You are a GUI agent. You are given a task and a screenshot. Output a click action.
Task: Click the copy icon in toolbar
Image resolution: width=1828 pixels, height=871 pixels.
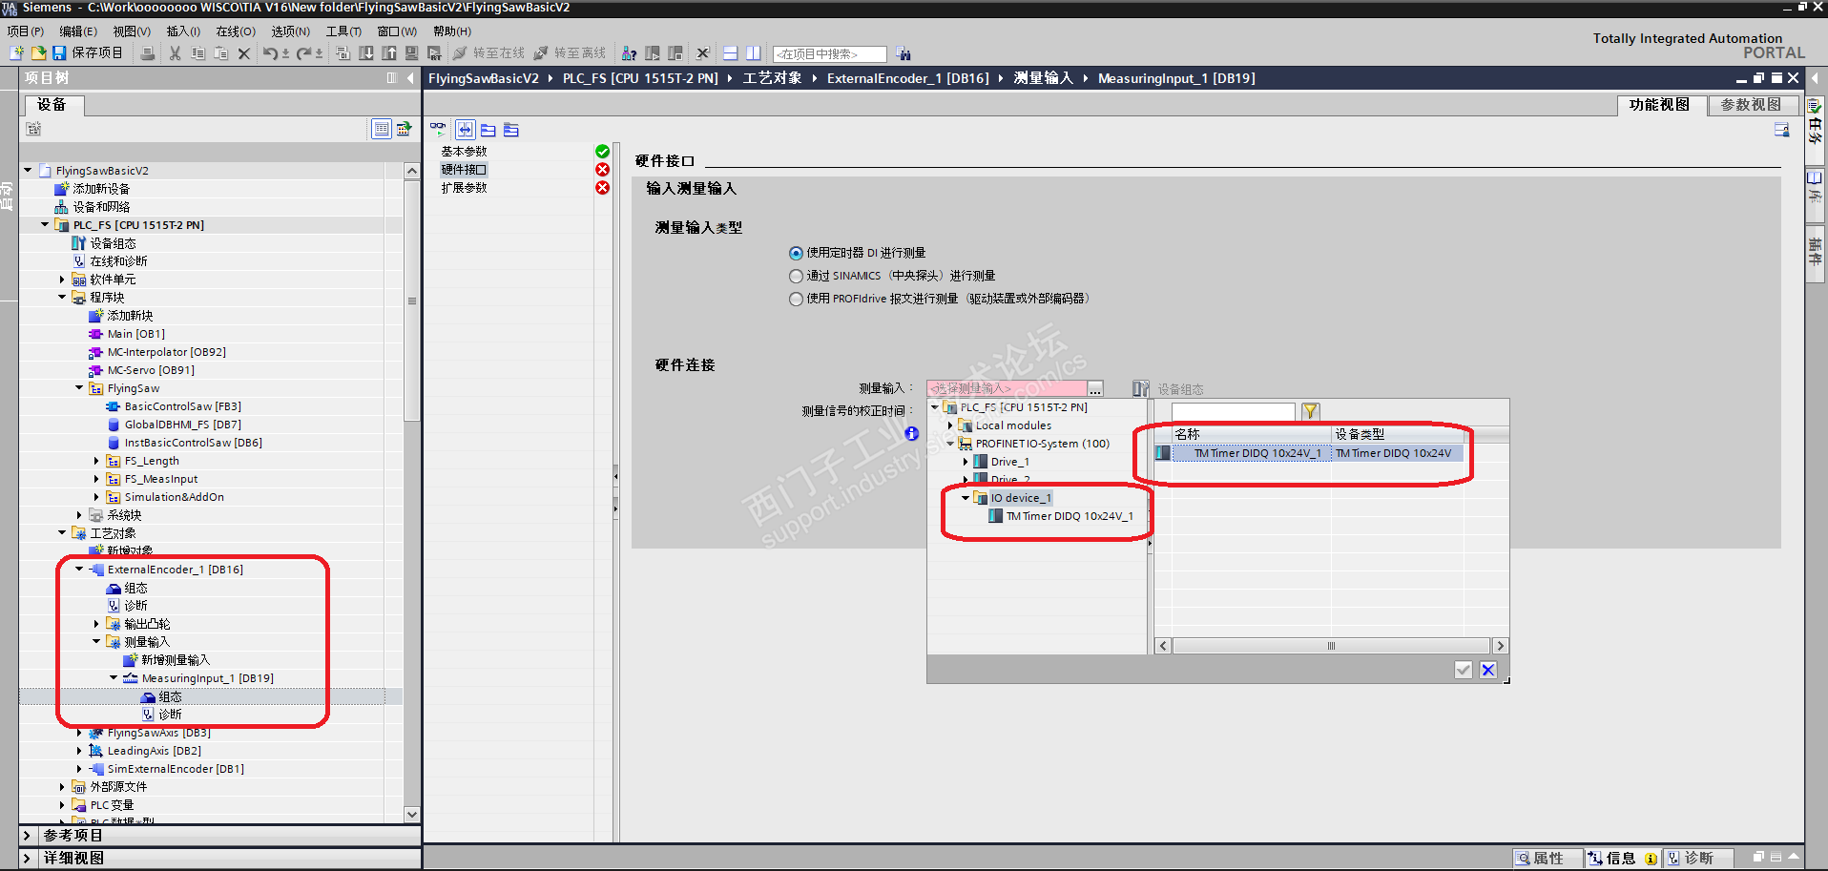[x=197, y=53]
